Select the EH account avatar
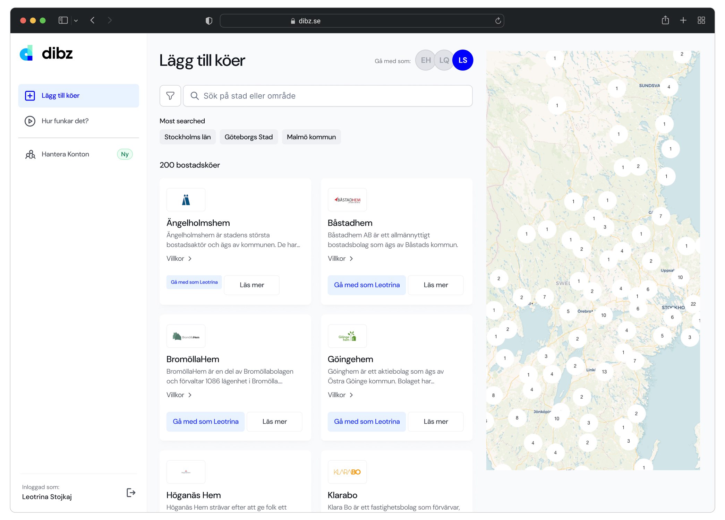The height and width of the screenshot is (520, 725). (x=425, y=60)
